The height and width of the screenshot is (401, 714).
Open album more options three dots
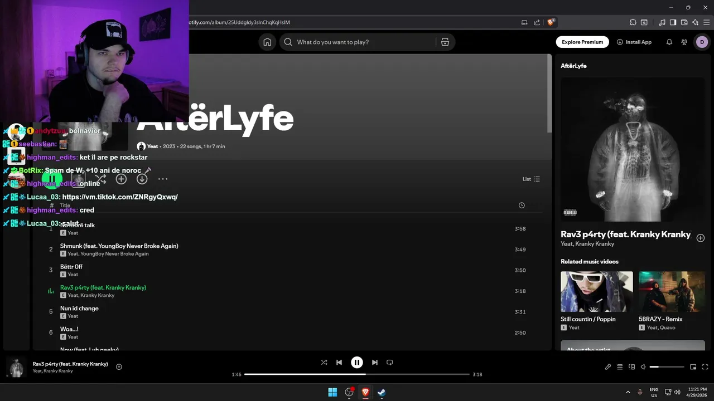162,179
